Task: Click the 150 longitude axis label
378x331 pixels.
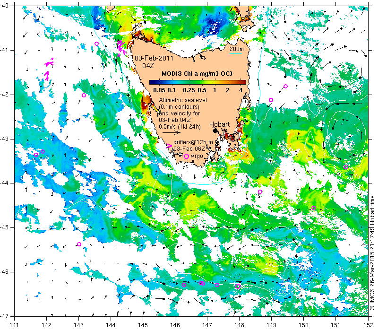Action: coord(303,325)
